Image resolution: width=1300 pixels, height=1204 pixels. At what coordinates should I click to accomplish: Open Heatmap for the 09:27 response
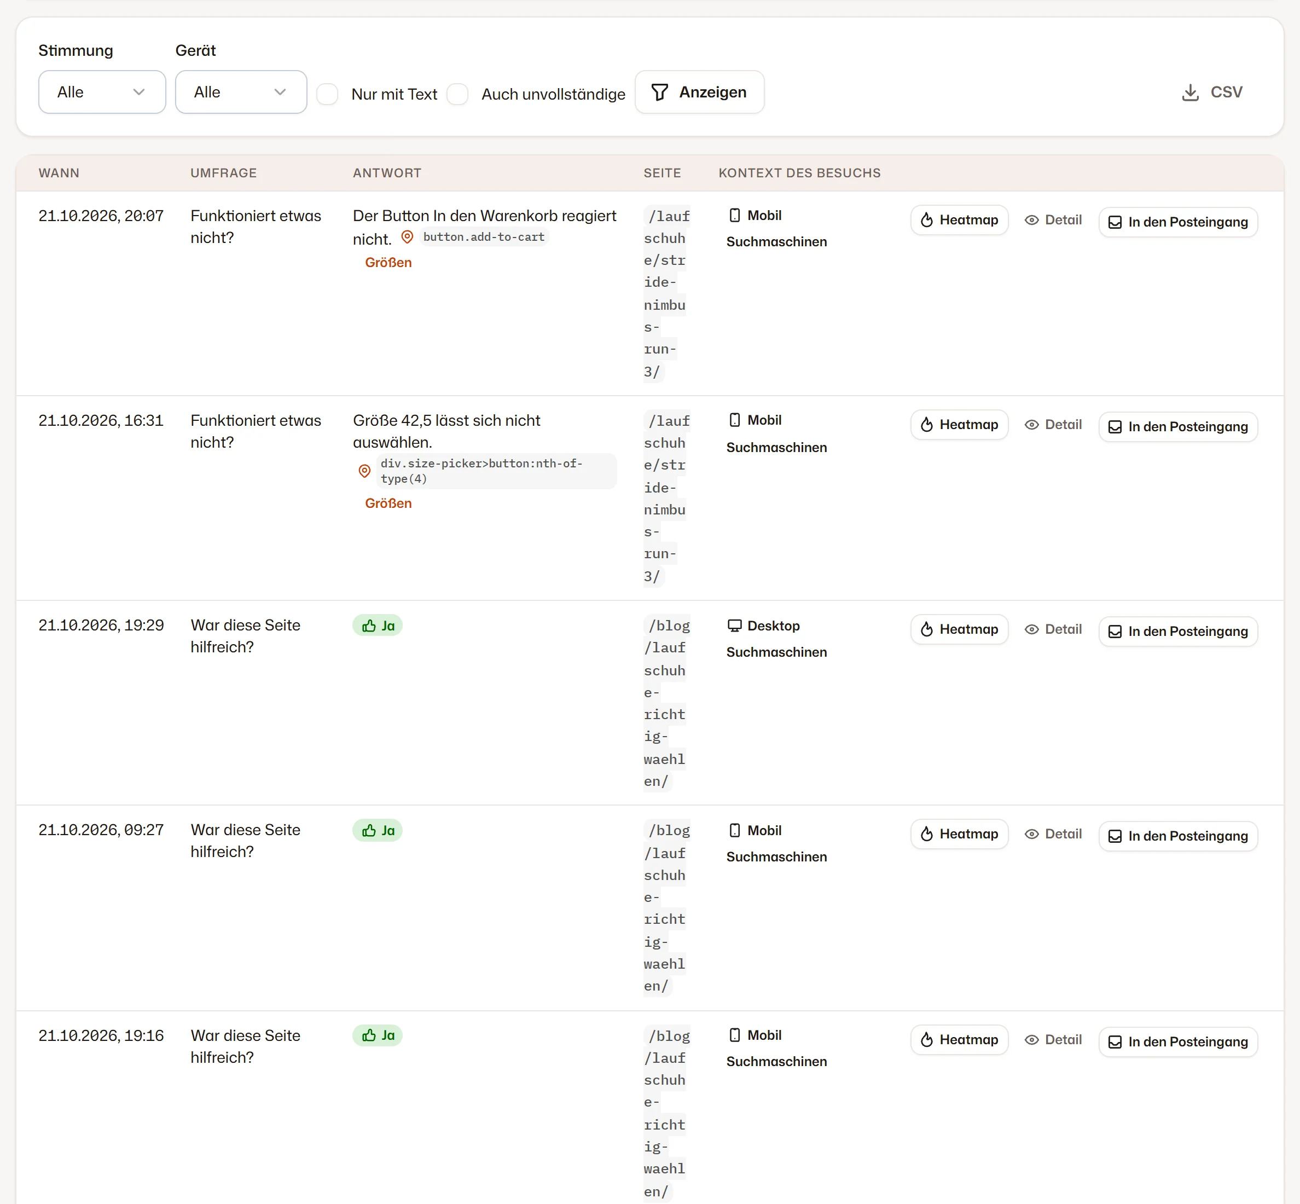(x=959, y=834)
